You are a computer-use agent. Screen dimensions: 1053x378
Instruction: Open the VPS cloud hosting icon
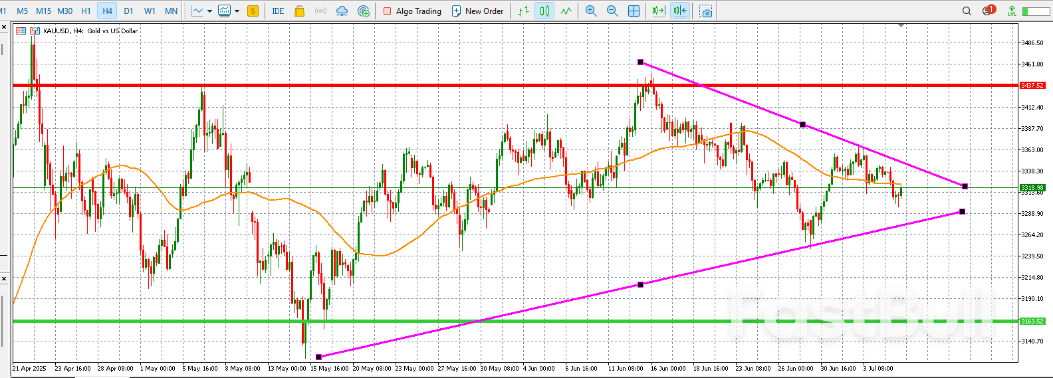click(342, 11)
